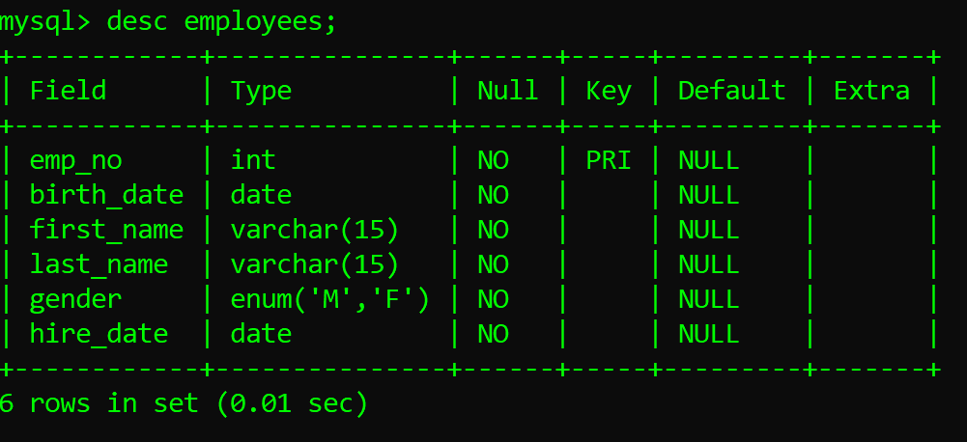
Task: Click the enum('M','F') type value
Action: tap(330, 299)
